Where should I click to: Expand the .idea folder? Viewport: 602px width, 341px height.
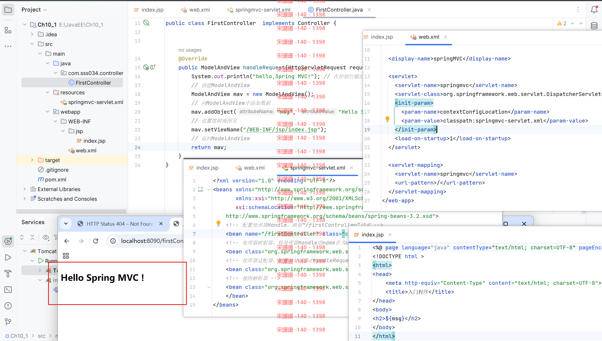click(x=32, y=34)
